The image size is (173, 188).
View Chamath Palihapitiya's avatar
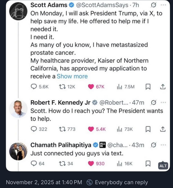coord(18,151)
